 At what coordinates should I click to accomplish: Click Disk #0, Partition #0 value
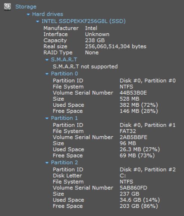[x=148, y=80]
